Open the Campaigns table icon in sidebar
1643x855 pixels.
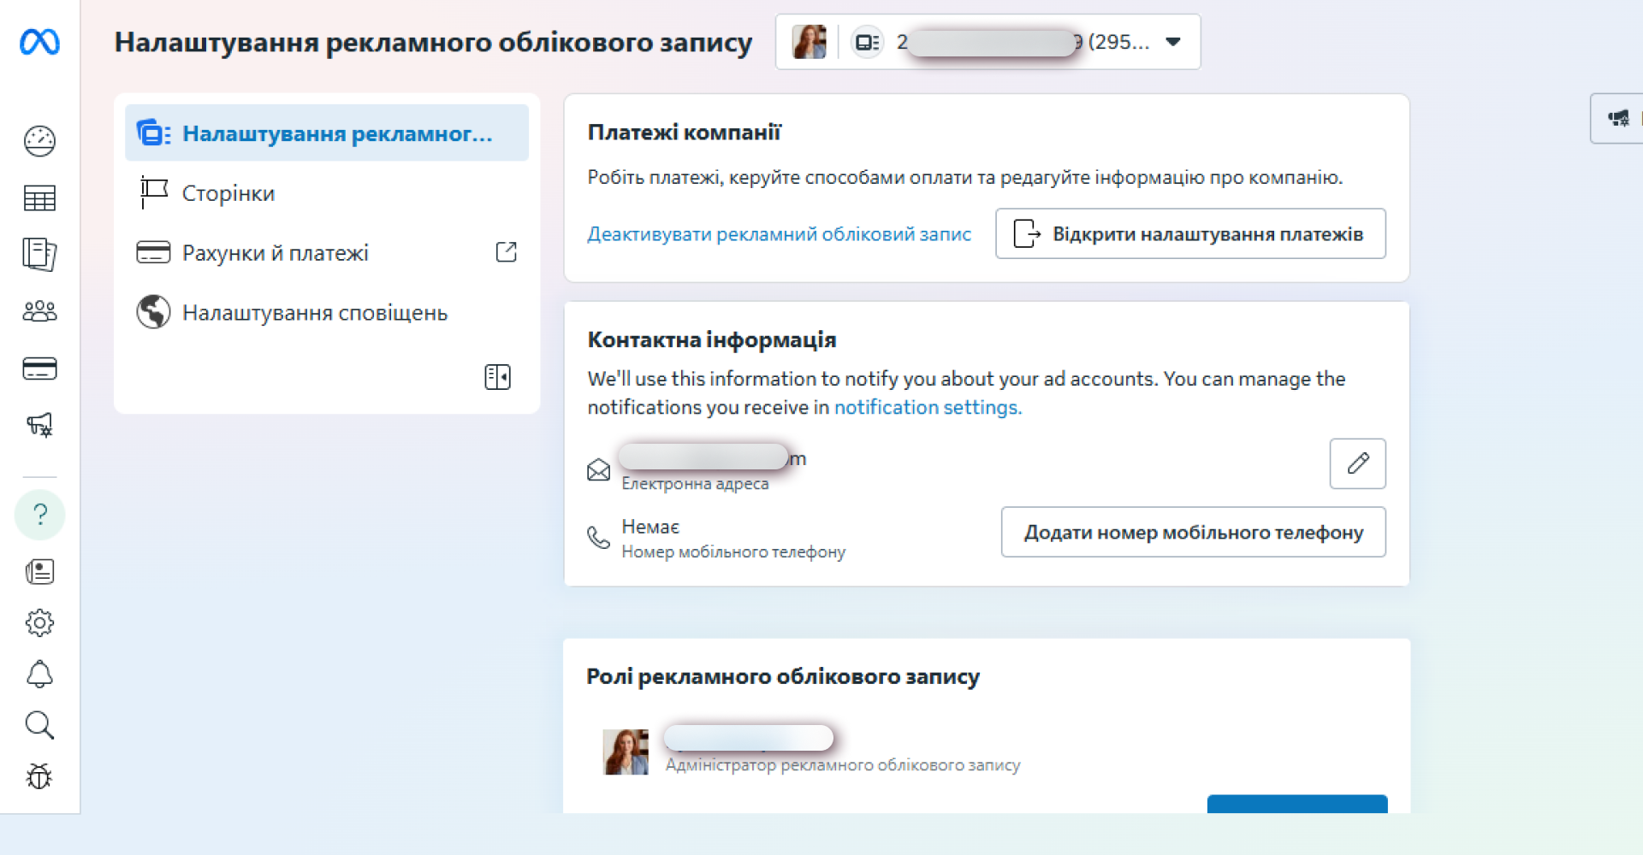40,198
